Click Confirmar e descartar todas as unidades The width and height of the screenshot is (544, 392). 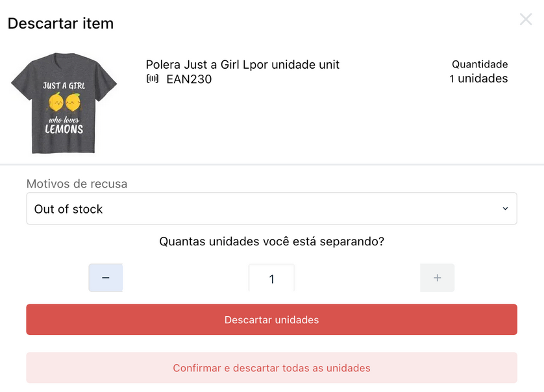[x=271, y=368]
